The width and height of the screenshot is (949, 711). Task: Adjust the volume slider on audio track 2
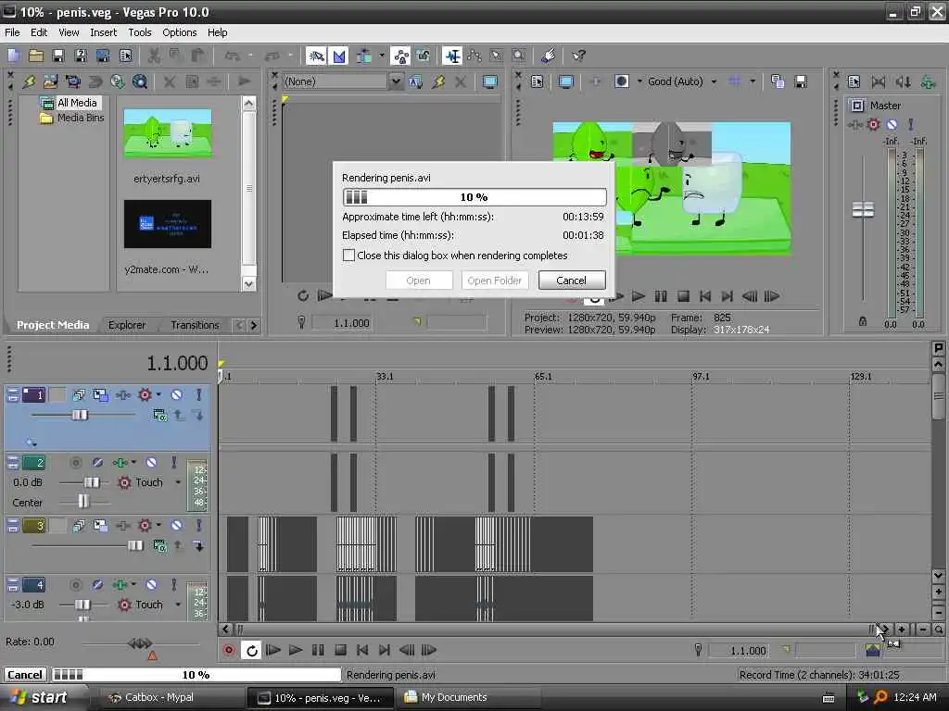pos(92,482)
